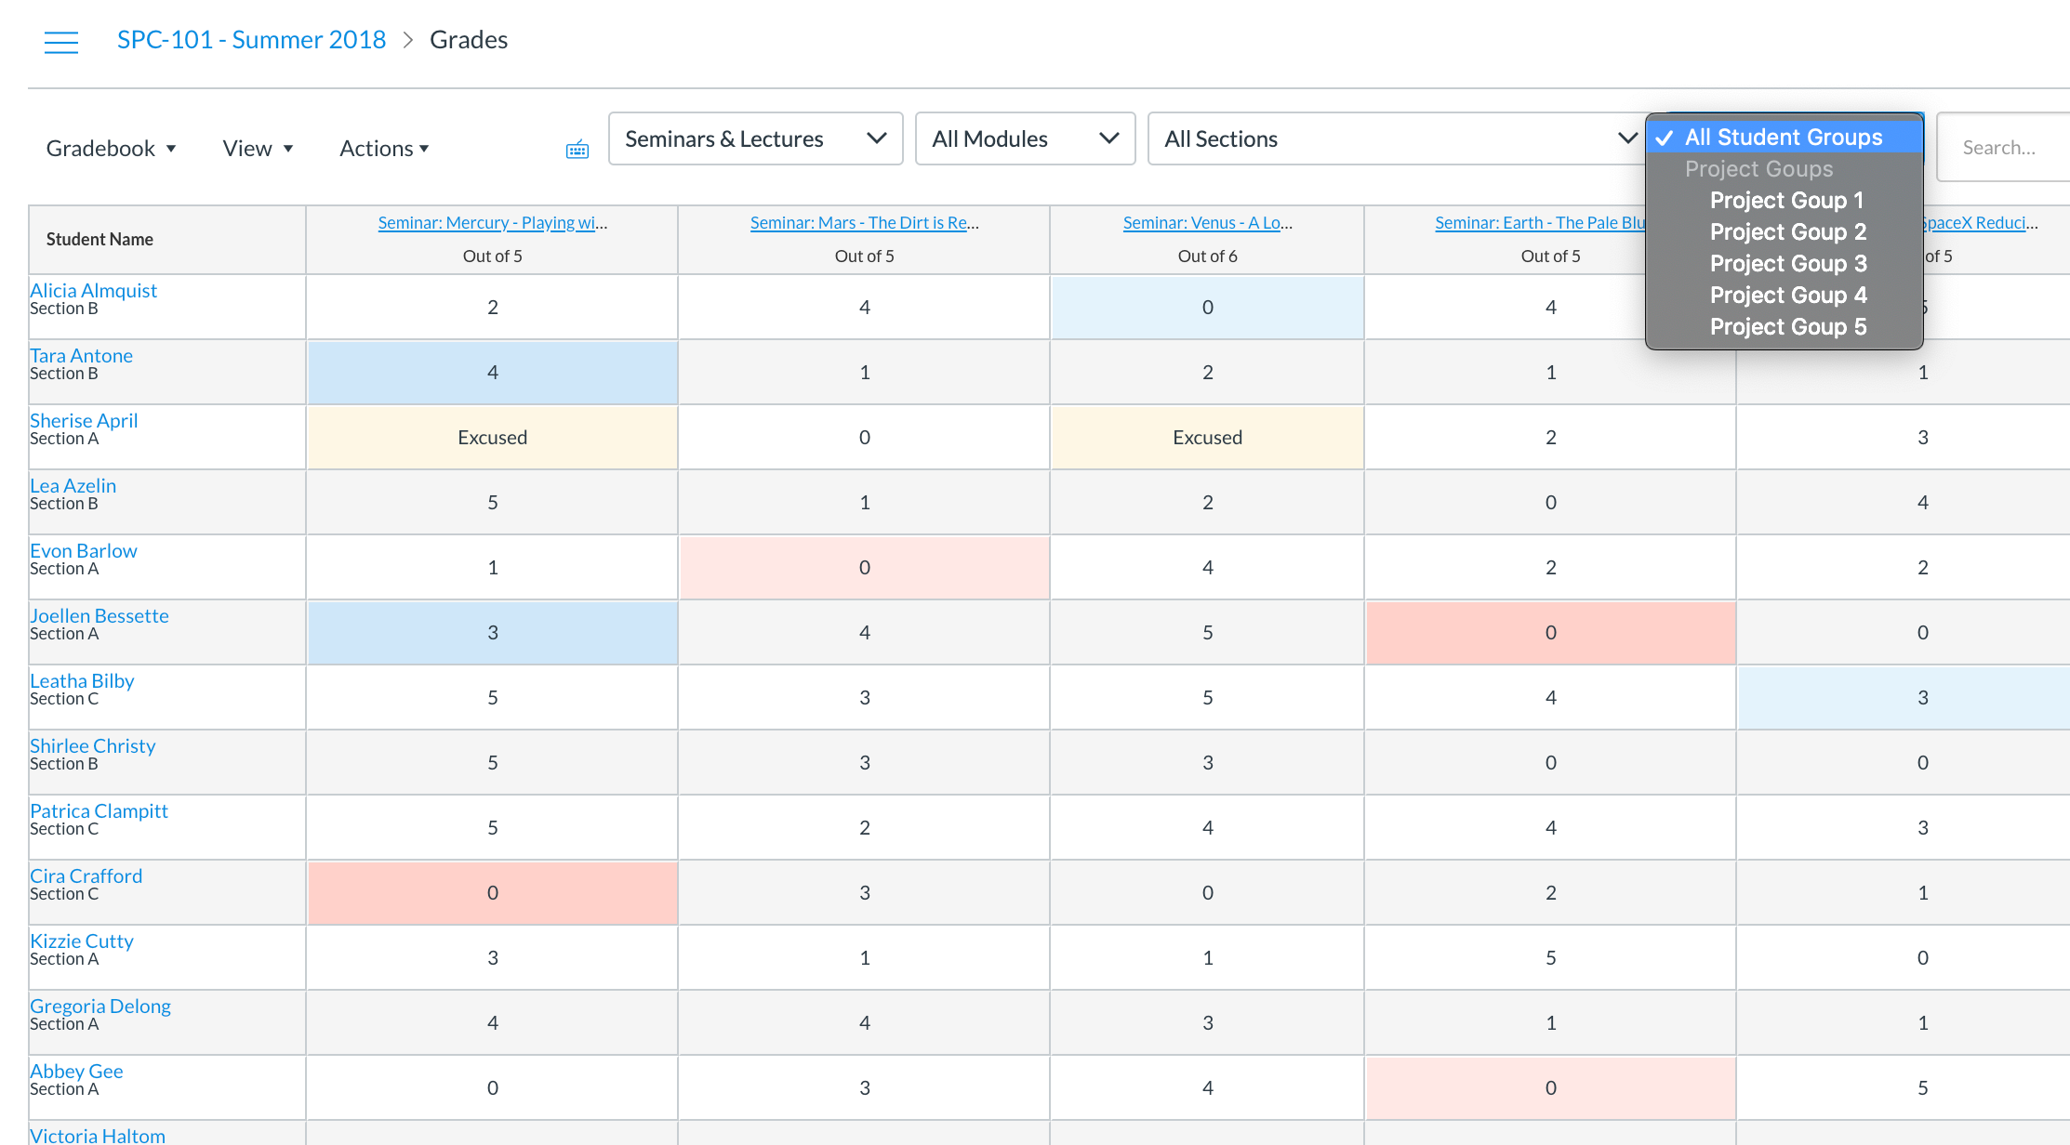
Task: Open the Actions dropdown menu
Action: (384, 149)
